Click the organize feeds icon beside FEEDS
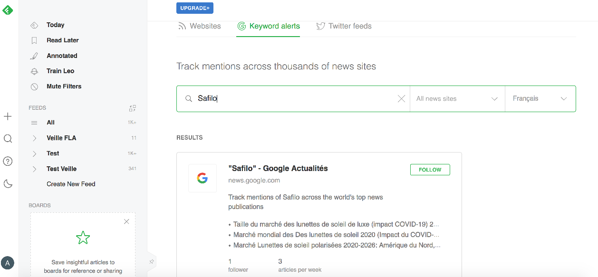This screenshot has height=277, width=598. tap(133, 108)
